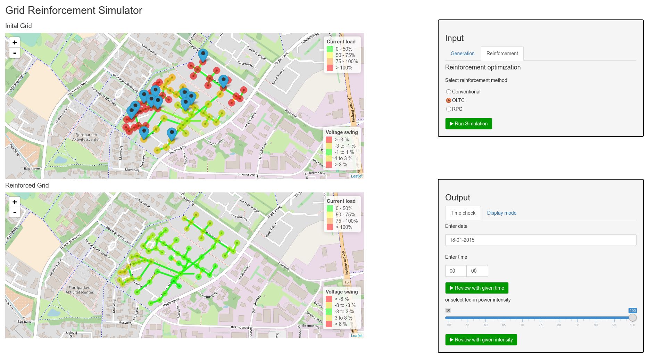The height and width of the screenshot is (355, 649).
Task: Click the '-1 to 1 %' voltage swing legend entry
Action: point(344,152)
